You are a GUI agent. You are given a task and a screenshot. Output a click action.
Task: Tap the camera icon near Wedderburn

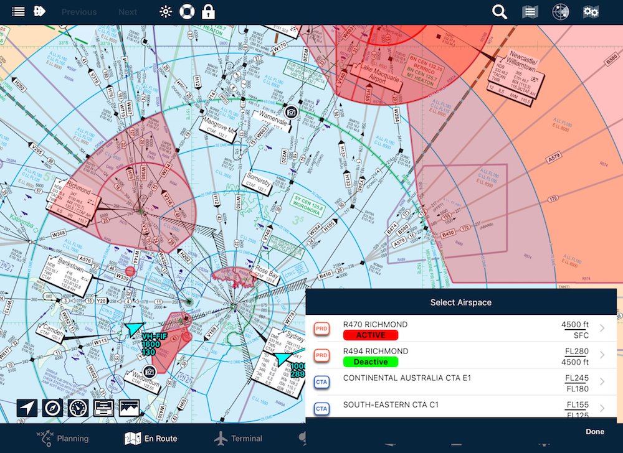click(x=150, y=371)
